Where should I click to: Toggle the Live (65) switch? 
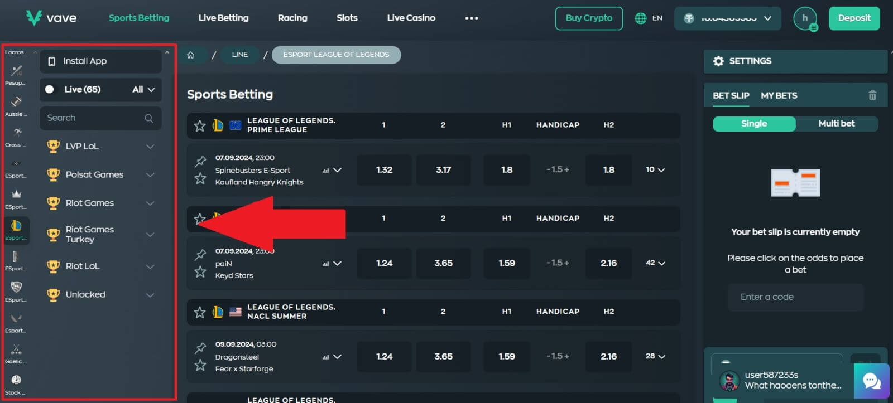pos(50,89)
